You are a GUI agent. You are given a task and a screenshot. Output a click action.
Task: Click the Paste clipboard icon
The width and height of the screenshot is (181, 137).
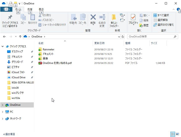coord(33,17)
